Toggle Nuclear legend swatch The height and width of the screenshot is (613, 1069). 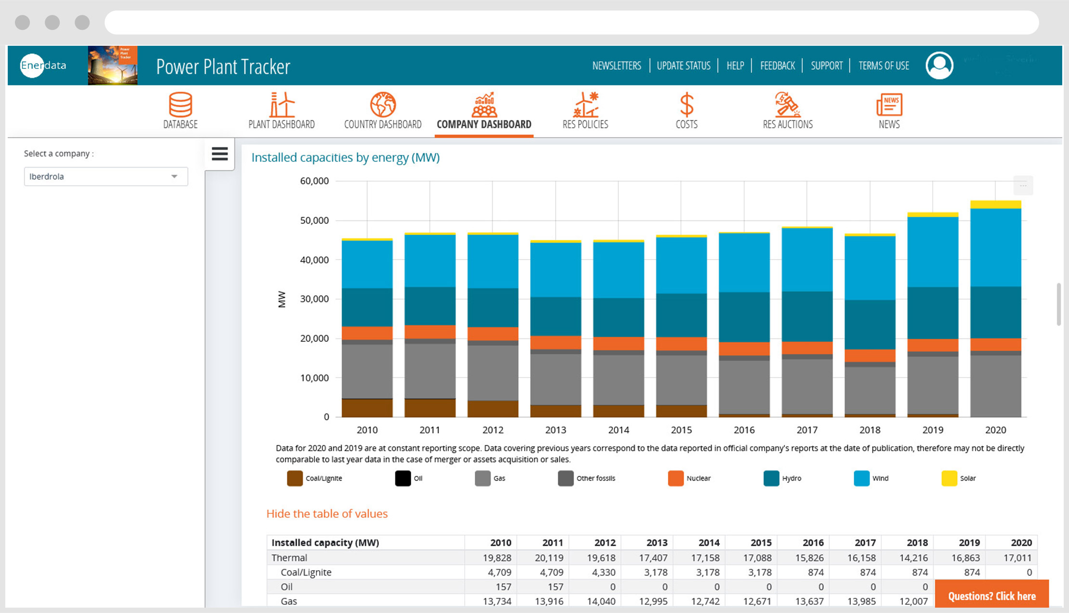click(676, 478)
